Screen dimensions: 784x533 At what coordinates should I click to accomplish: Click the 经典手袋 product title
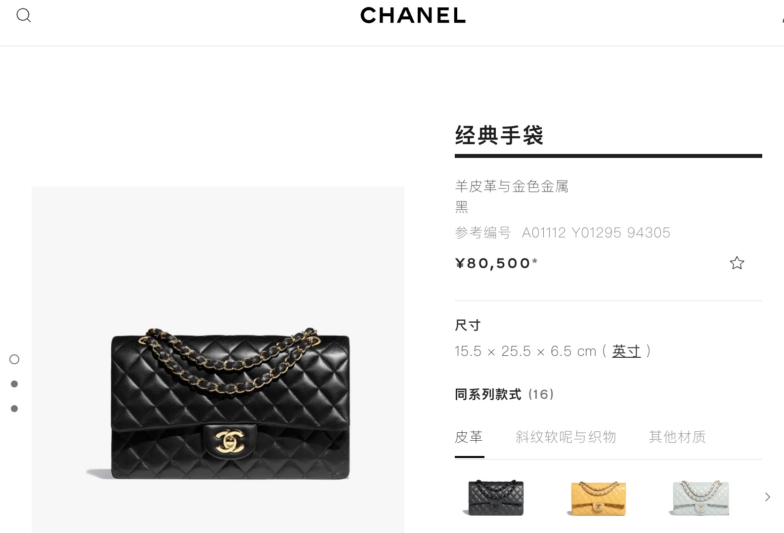tap(499, 135)
